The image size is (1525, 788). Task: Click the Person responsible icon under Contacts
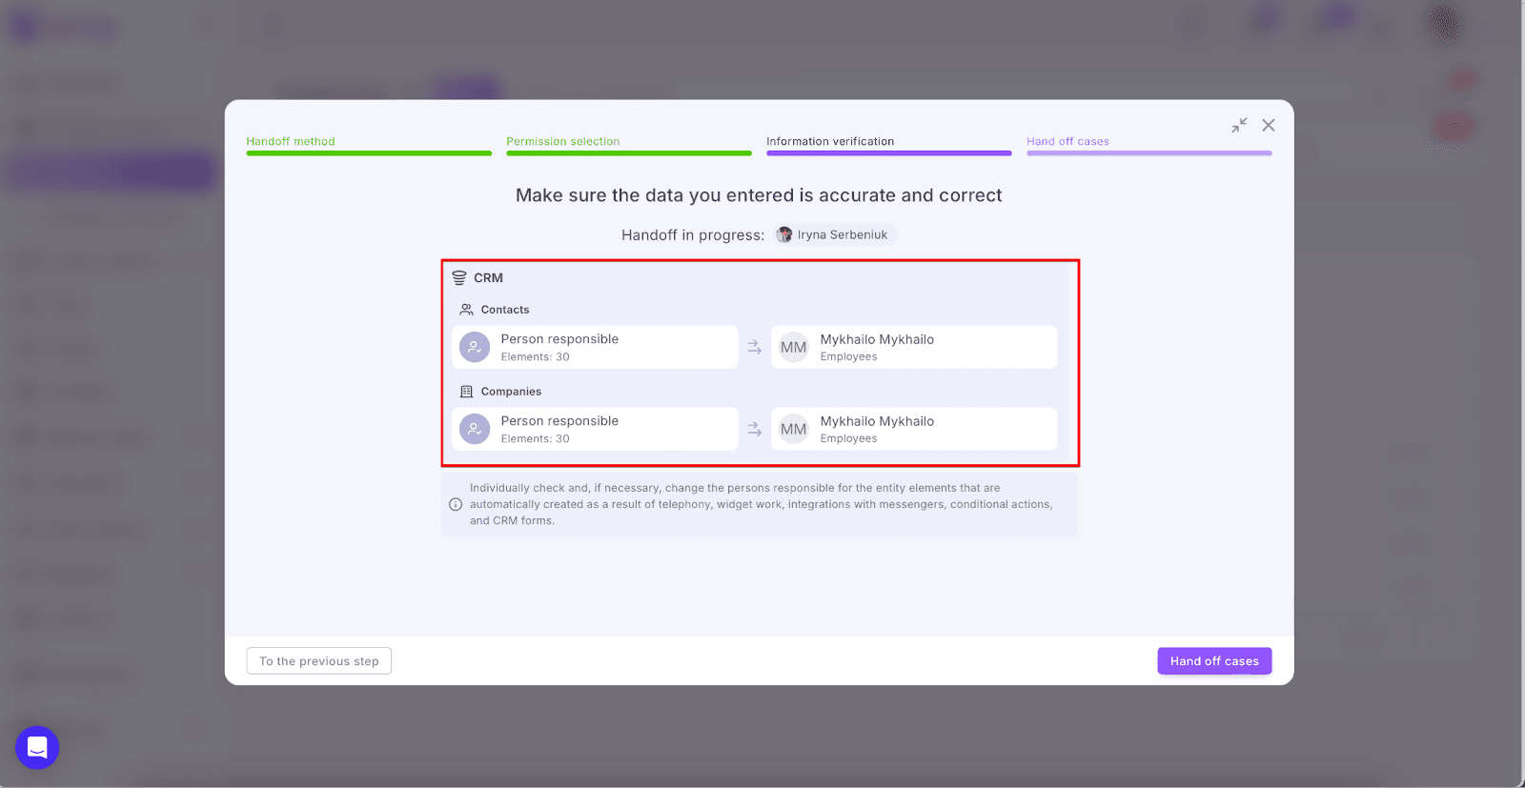(475, 348)
